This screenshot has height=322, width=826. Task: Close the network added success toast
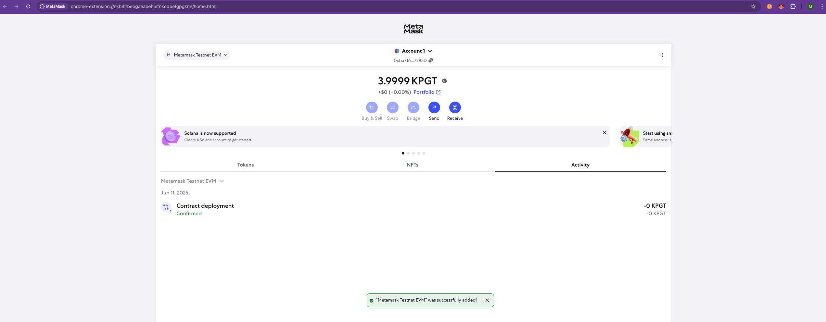(x=487, y=300)
